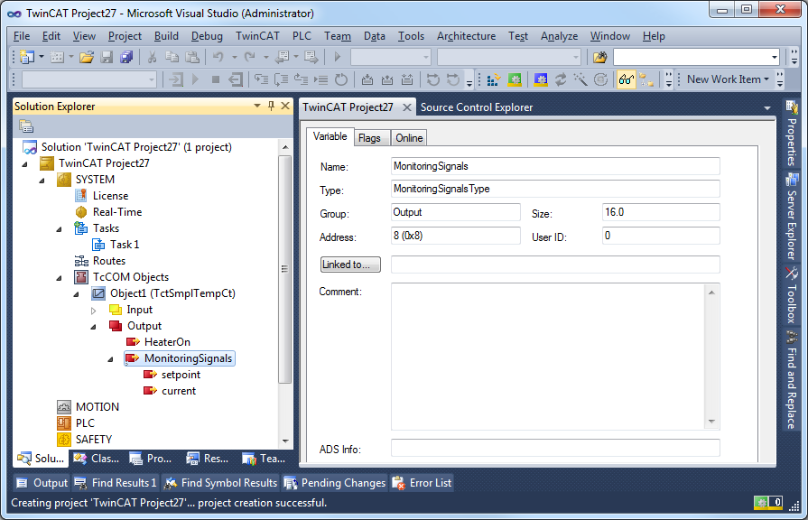Open the Toolbox side panel
The height and width of the screenshot is (520, 808).
pos(792,295)
